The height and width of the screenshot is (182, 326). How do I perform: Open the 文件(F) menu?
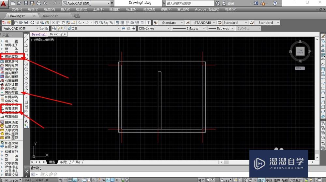[x=17, y=9]
